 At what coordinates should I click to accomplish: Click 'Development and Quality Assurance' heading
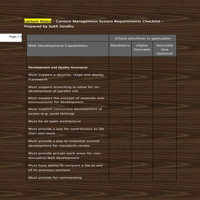pos(58,68)
